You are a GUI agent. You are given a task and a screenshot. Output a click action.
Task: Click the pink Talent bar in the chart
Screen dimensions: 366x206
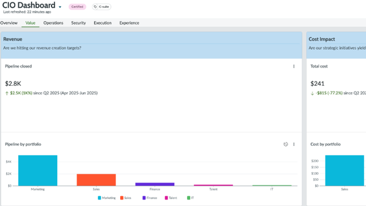point(213,185)
